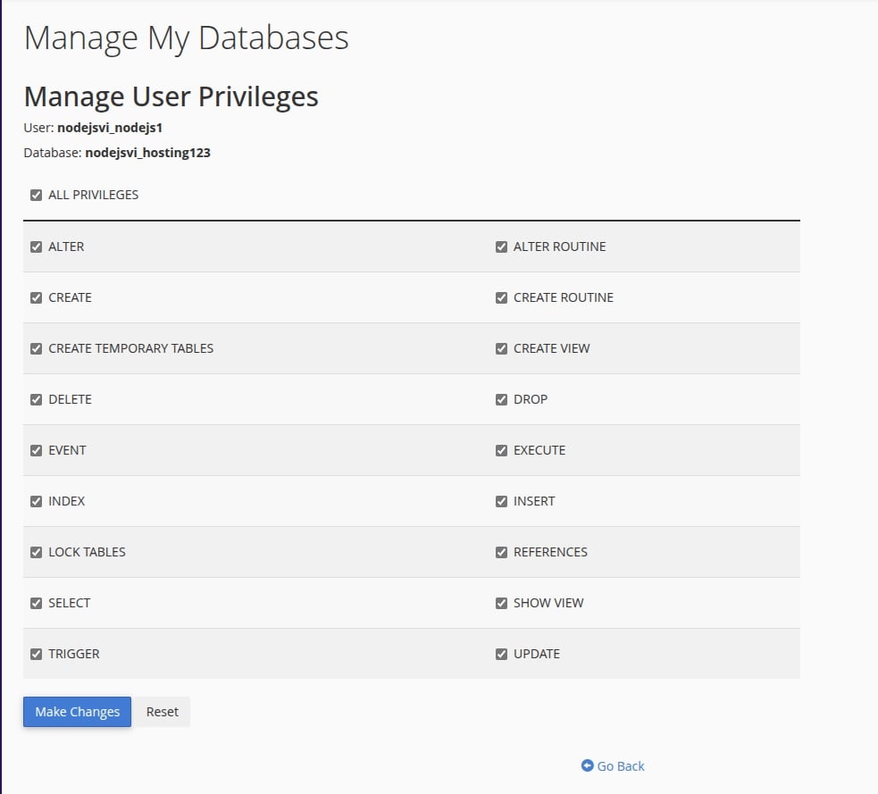
Task: Uncheck the ALL PRIVILEGES checkbox
Action: [37, 195]
